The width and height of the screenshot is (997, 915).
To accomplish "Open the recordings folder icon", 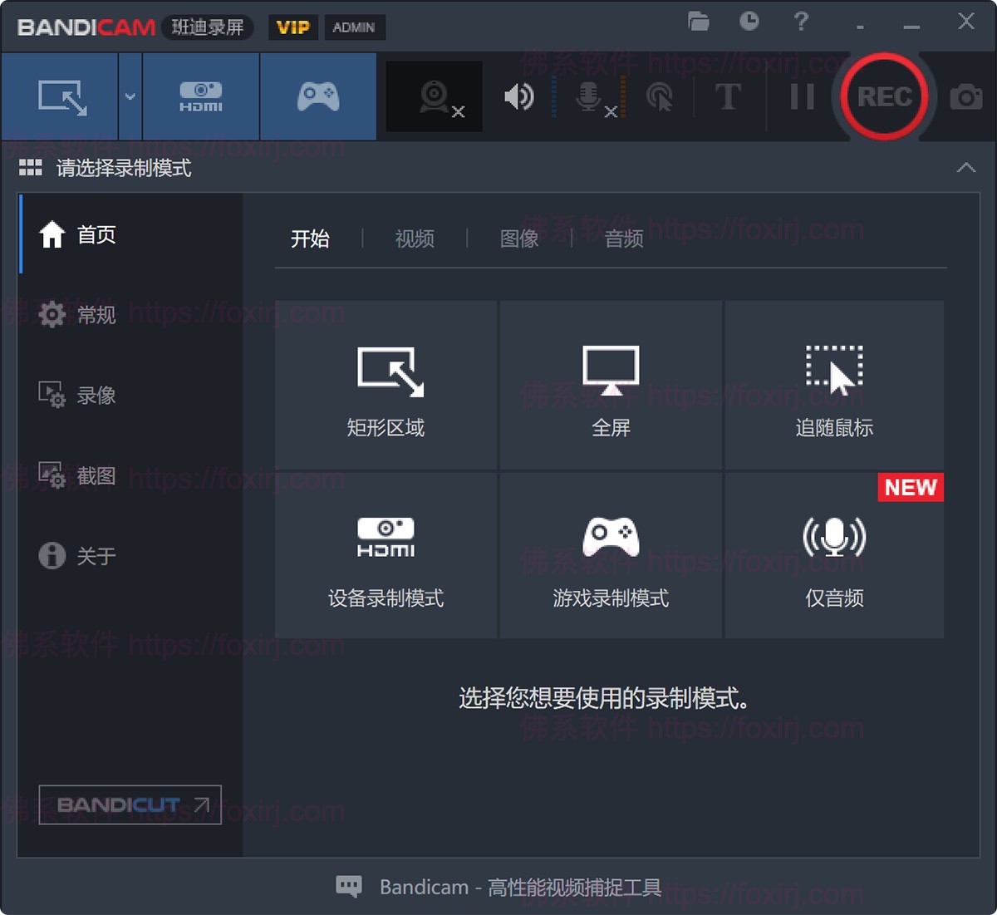I will pos(698,22).
